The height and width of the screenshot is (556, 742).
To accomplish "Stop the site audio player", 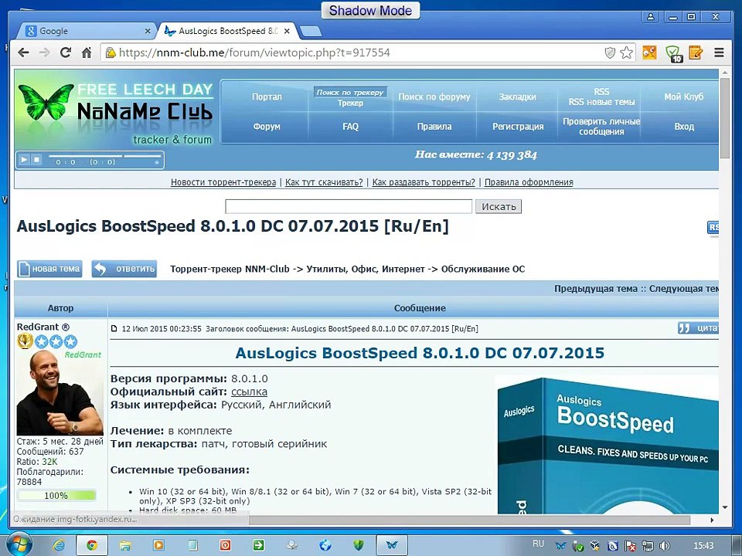I will (x=36, y=160).
